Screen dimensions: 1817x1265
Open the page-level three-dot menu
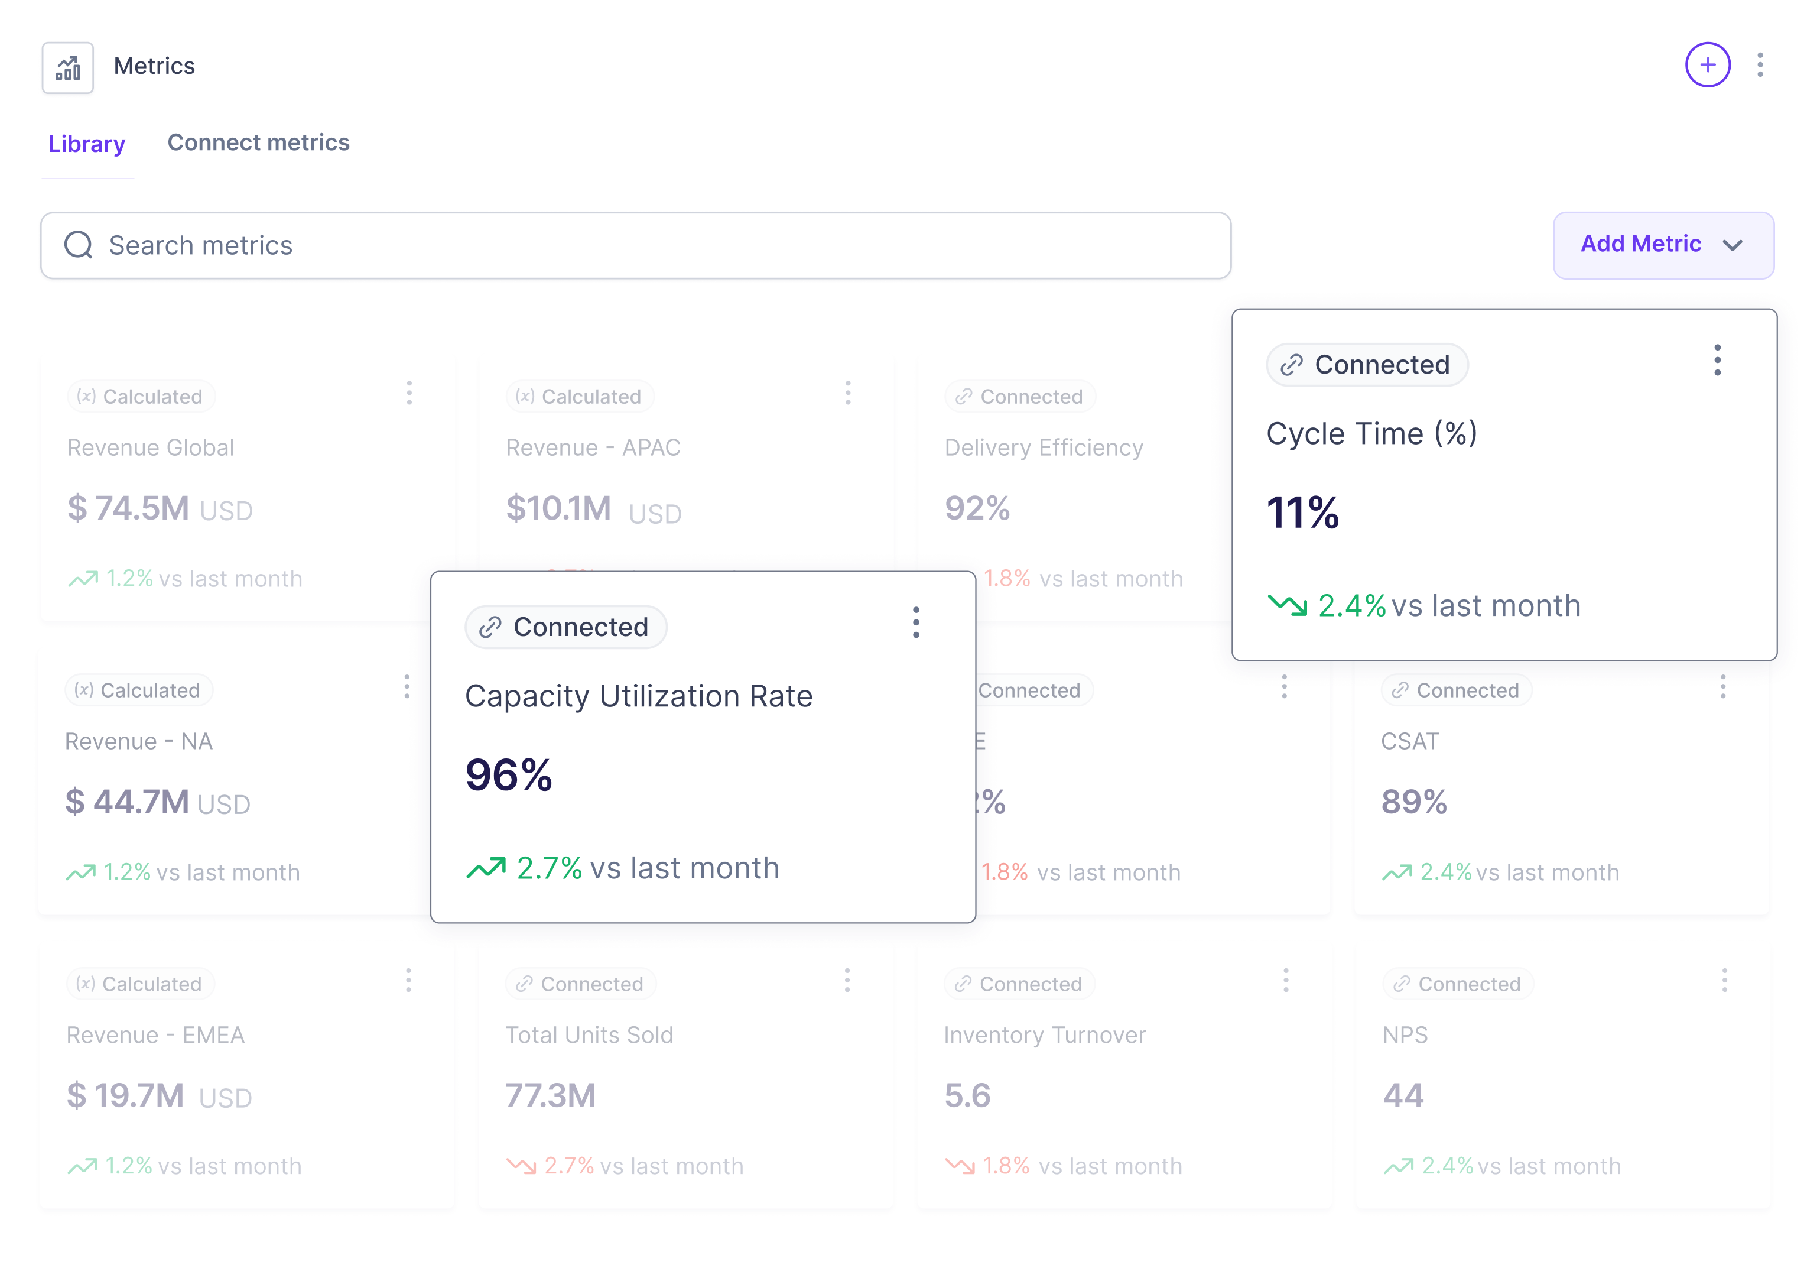pos(1760,65)
